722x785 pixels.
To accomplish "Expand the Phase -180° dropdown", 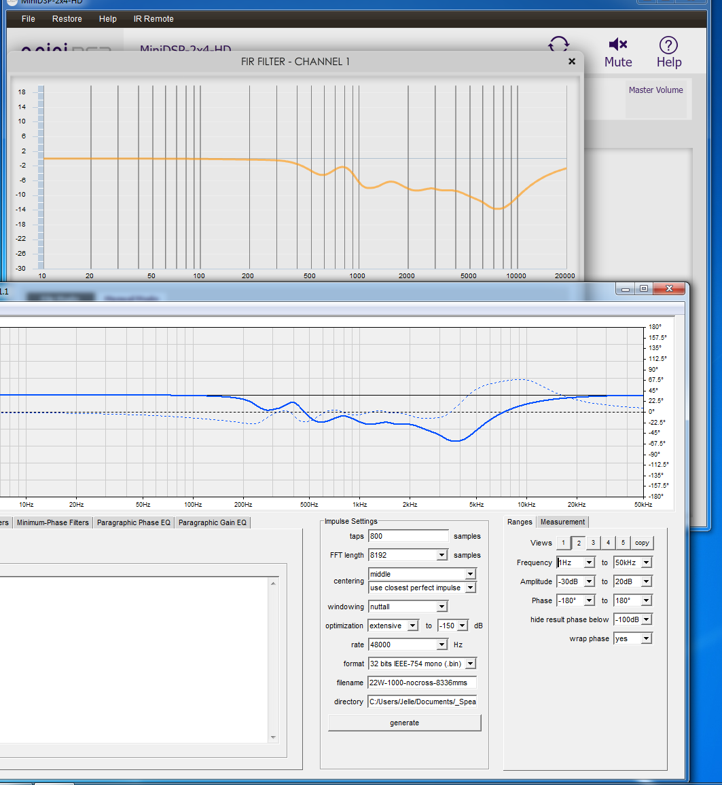I will 590,600.
